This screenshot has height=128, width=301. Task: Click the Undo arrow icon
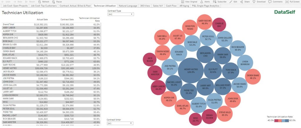2,1
